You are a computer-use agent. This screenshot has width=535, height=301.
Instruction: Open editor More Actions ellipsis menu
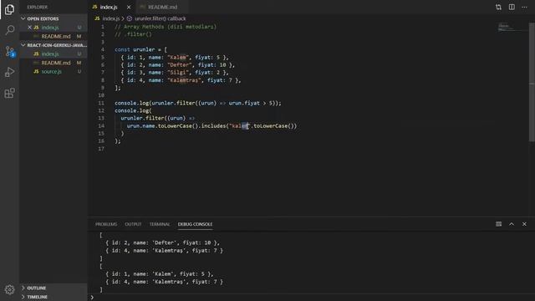click(x=524, y=7)
